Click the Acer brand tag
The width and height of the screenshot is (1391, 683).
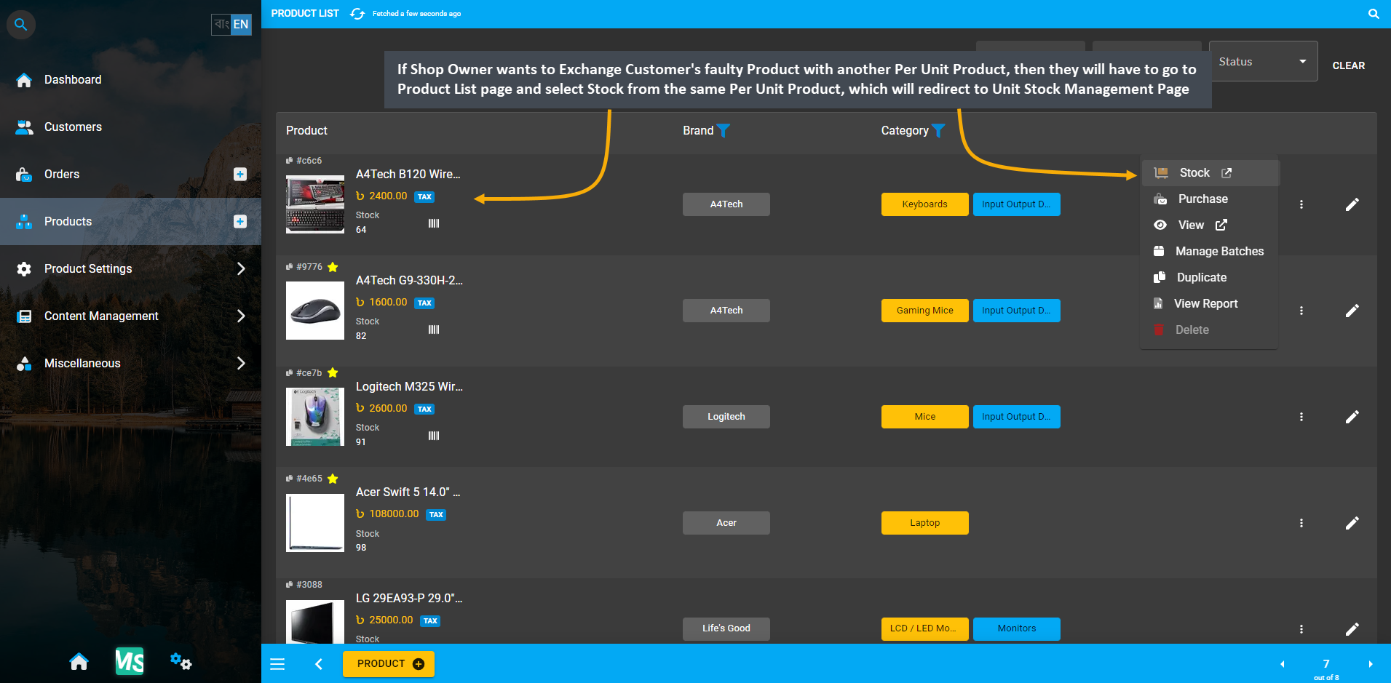click(726, 523)
